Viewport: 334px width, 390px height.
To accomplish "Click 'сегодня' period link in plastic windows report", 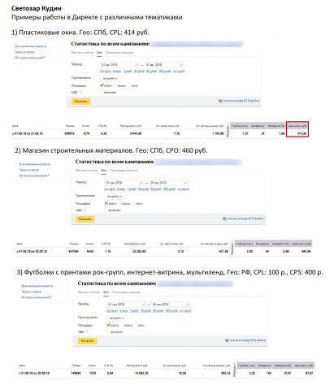I will (106, 71).
